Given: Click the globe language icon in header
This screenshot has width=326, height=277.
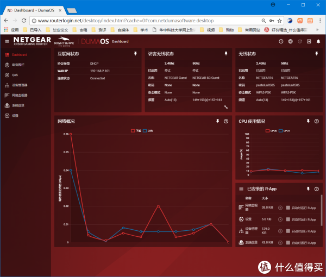Looking at the screenshot, I should coord(291,41).
